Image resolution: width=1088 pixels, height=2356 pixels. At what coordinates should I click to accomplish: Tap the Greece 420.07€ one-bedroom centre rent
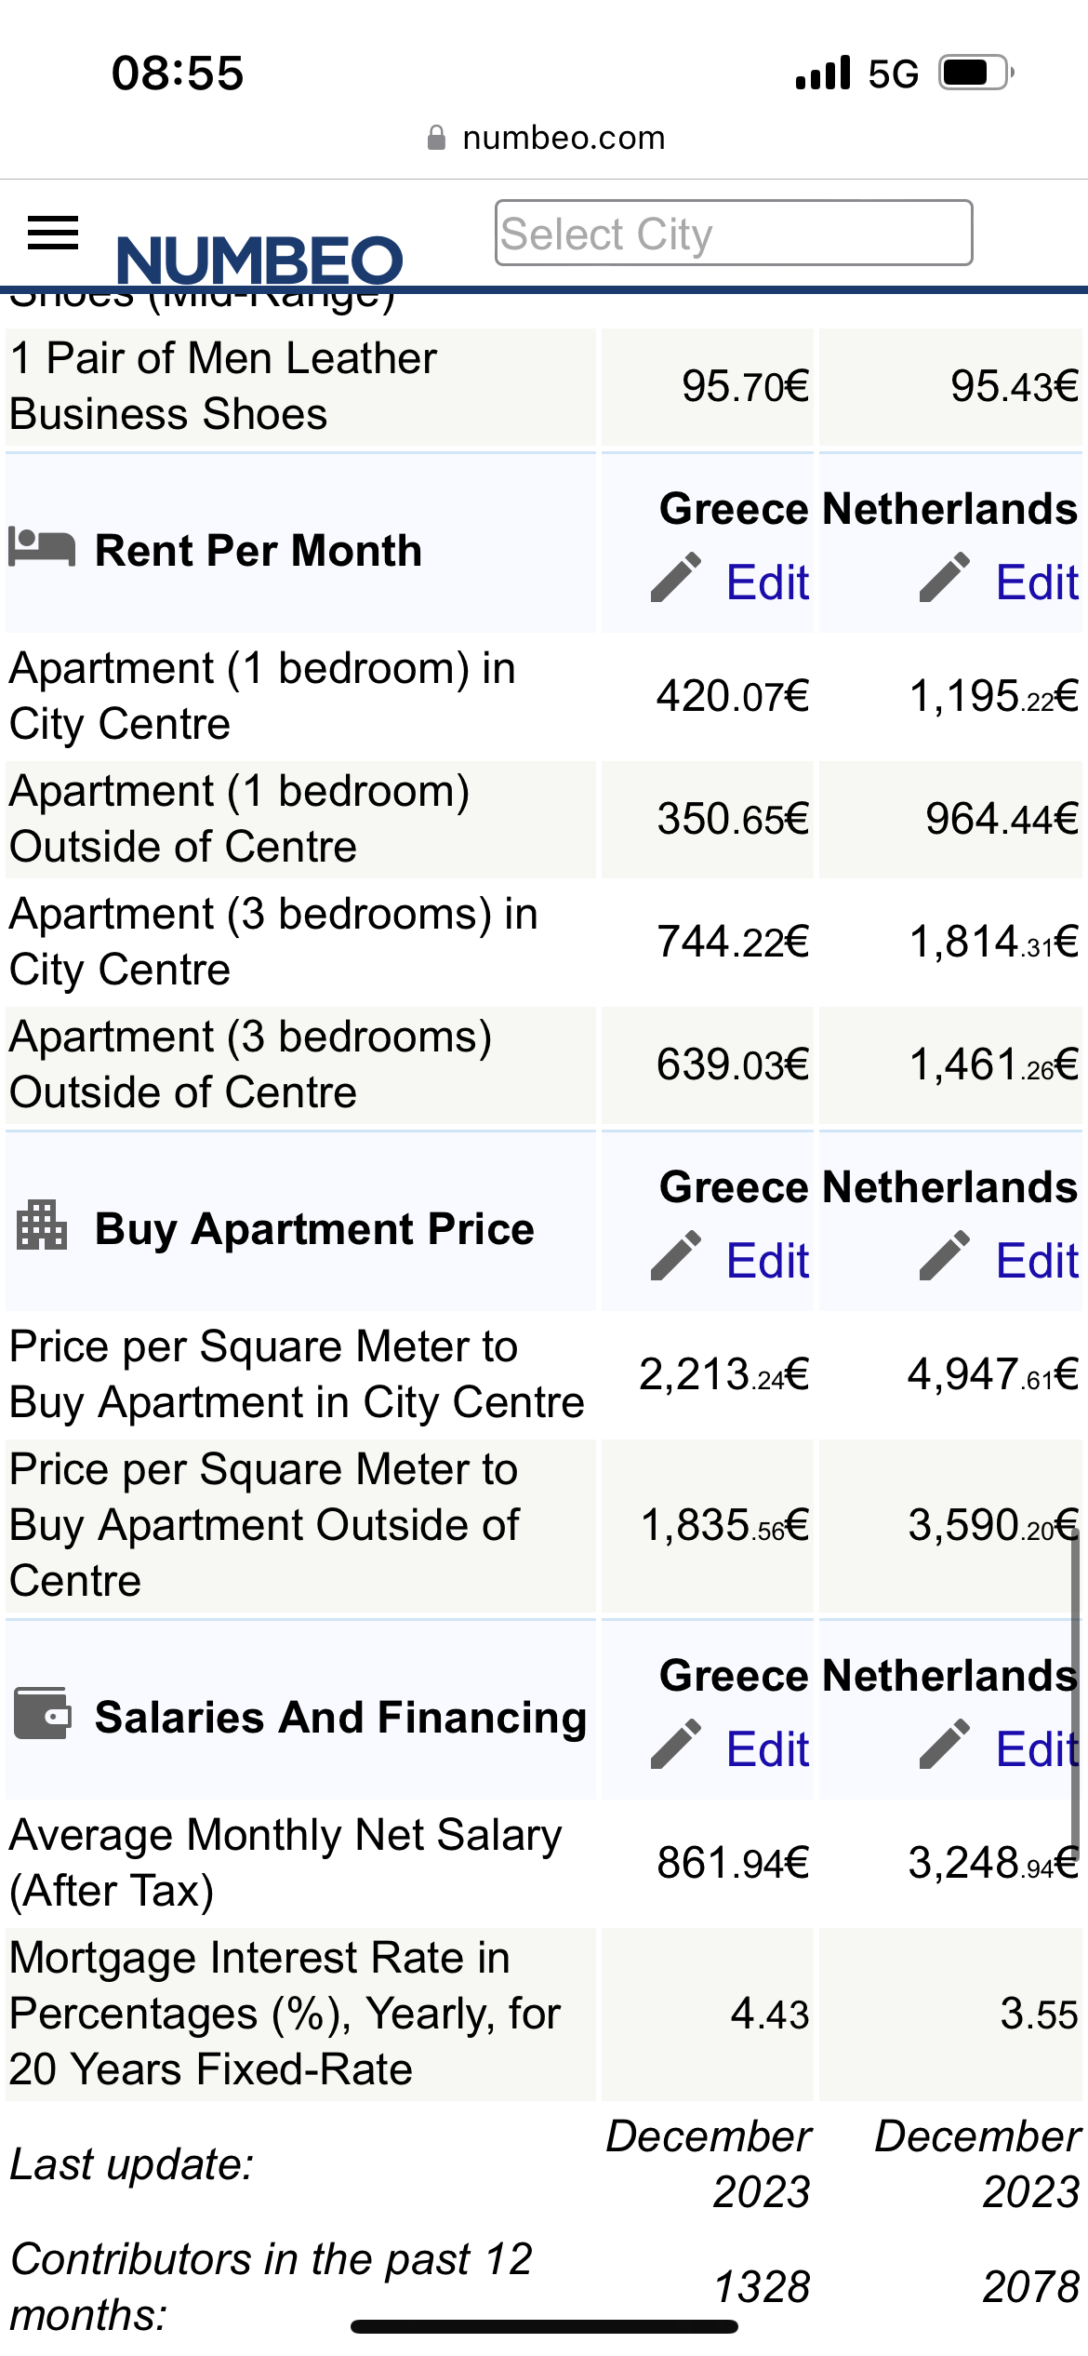click(x=733, y=696)
